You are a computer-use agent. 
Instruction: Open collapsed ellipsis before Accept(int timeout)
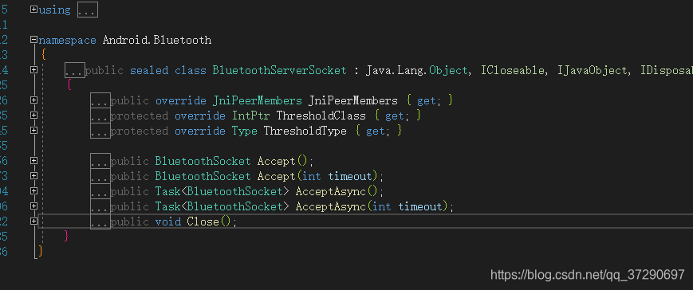100,176
